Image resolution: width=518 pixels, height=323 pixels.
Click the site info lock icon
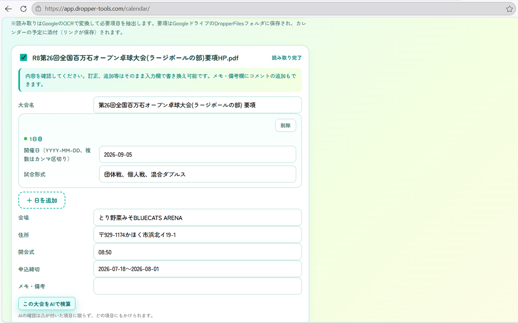(38, 9)
